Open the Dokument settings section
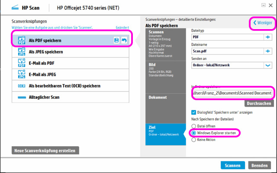The width and height of the screenshot is (277, 173). pyautogui.click(x=166, y=108)
